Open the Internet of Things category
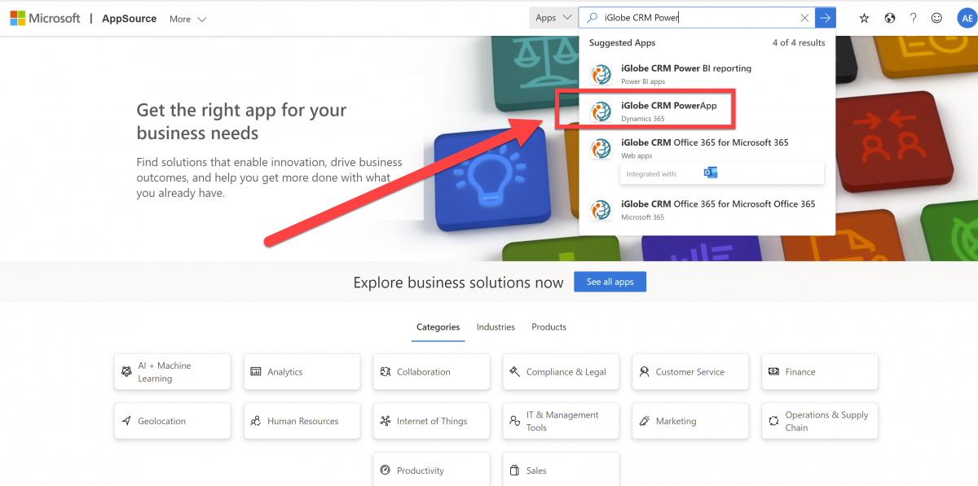 pyautogui.click(x=431, y=421)
